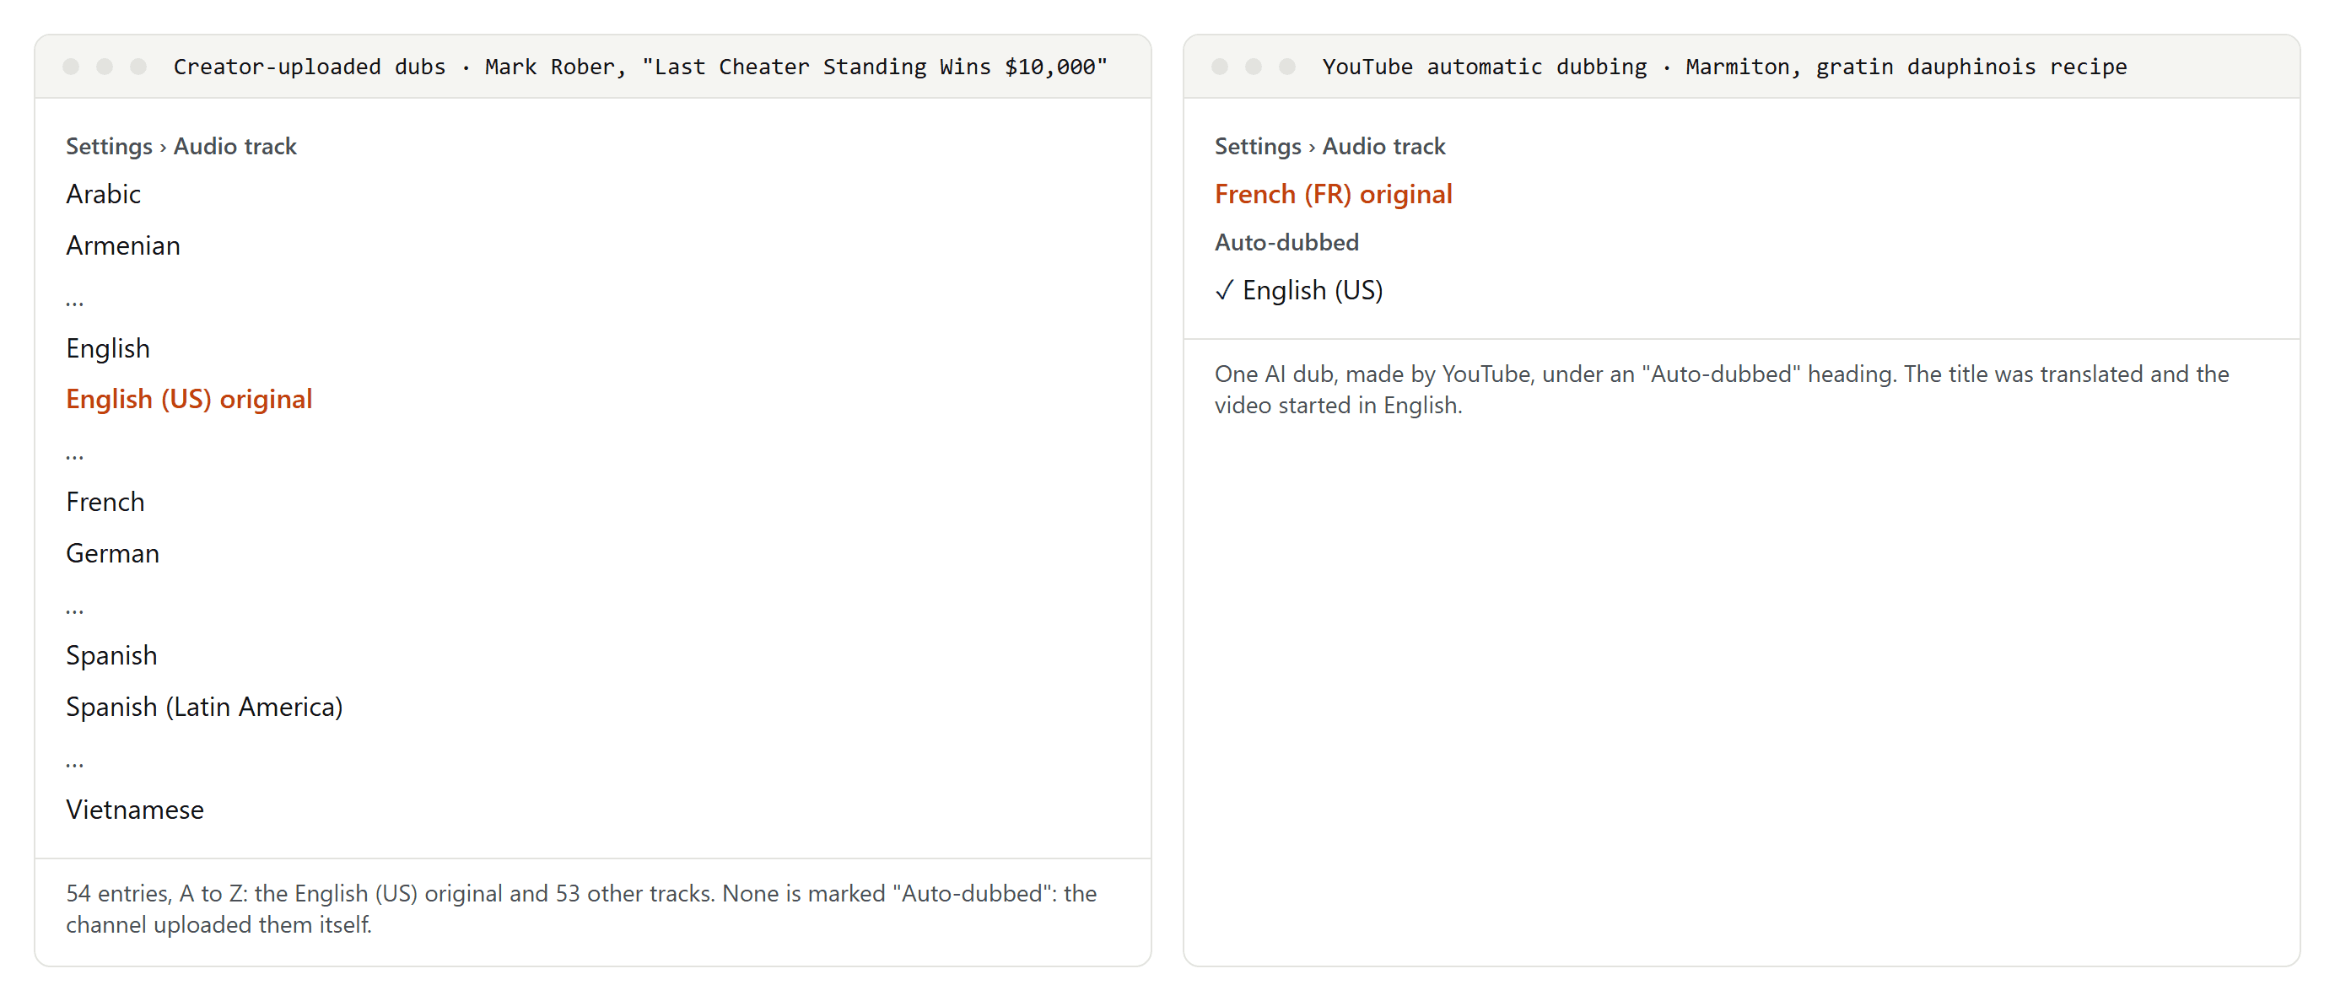This screenshot has height=1001, width=2335.
Task: Click Settings breadcrumb in Mark Rober panel
Action: coord(109,146)
